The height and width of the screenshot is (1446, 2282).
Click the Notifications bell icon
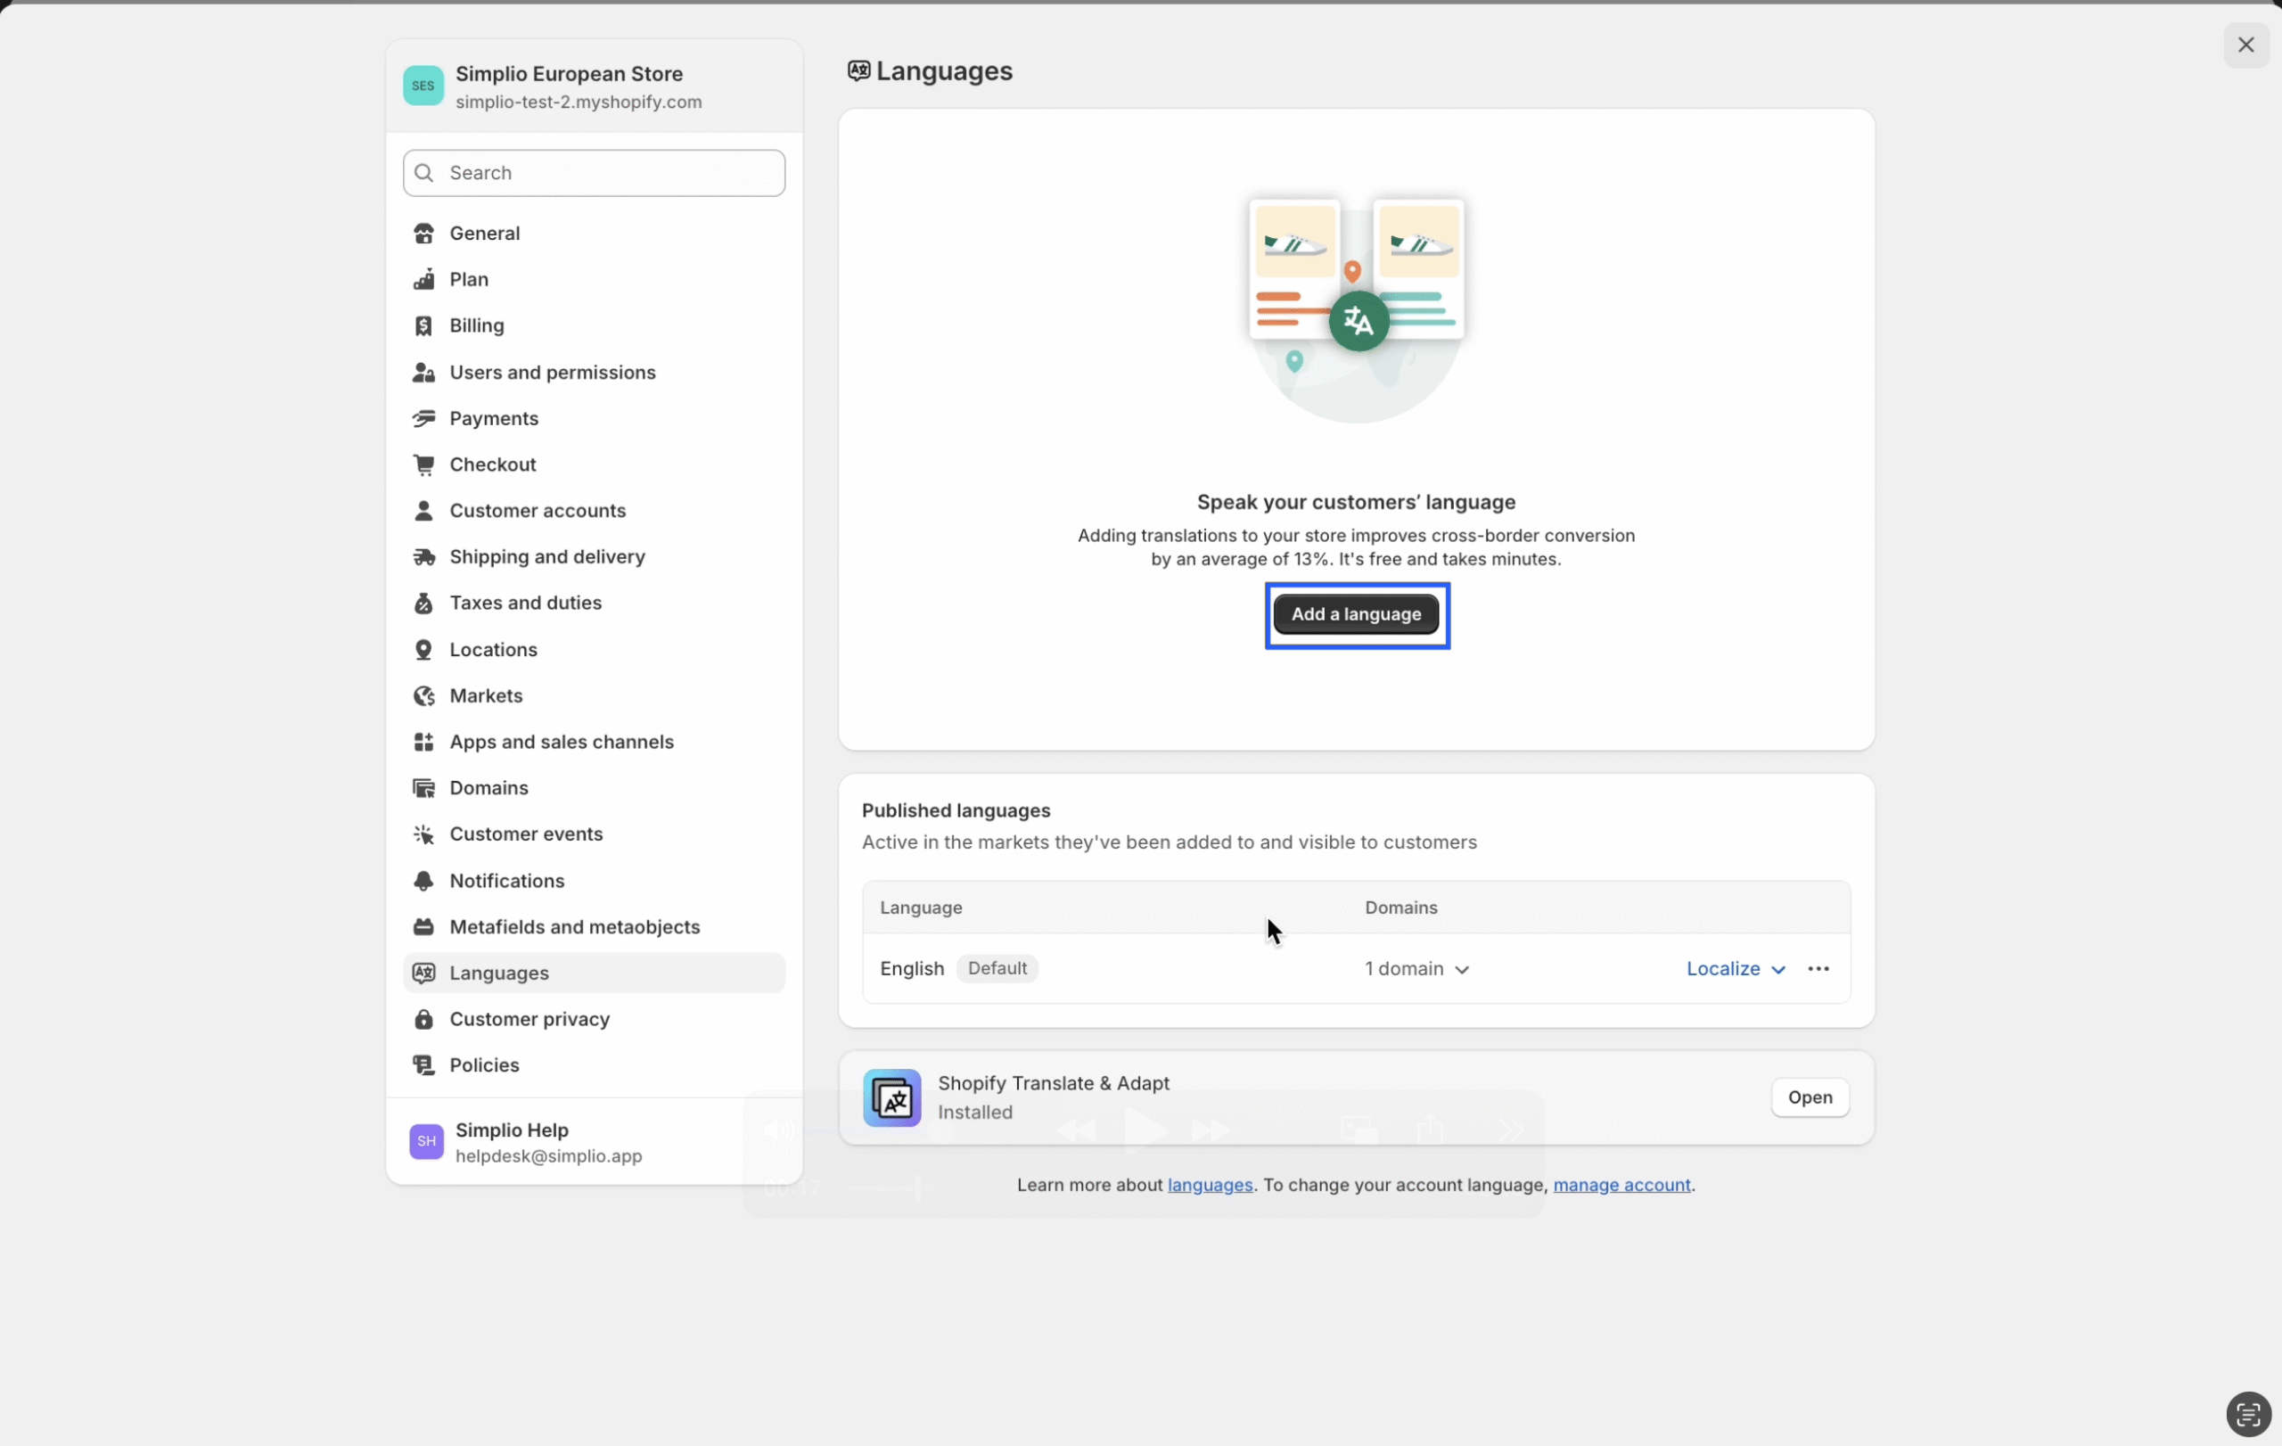coord(423,880)
